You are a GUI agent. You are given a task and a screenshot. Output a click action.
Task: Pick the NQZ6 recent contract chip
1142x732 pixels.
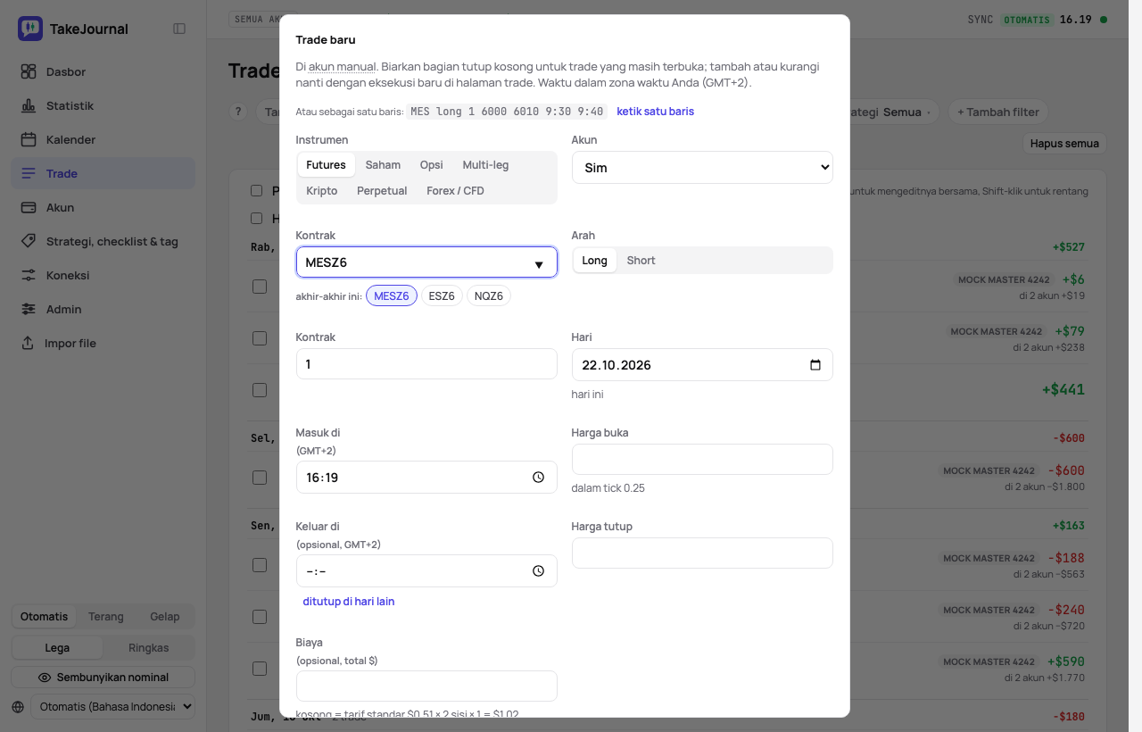click(489, 295)
